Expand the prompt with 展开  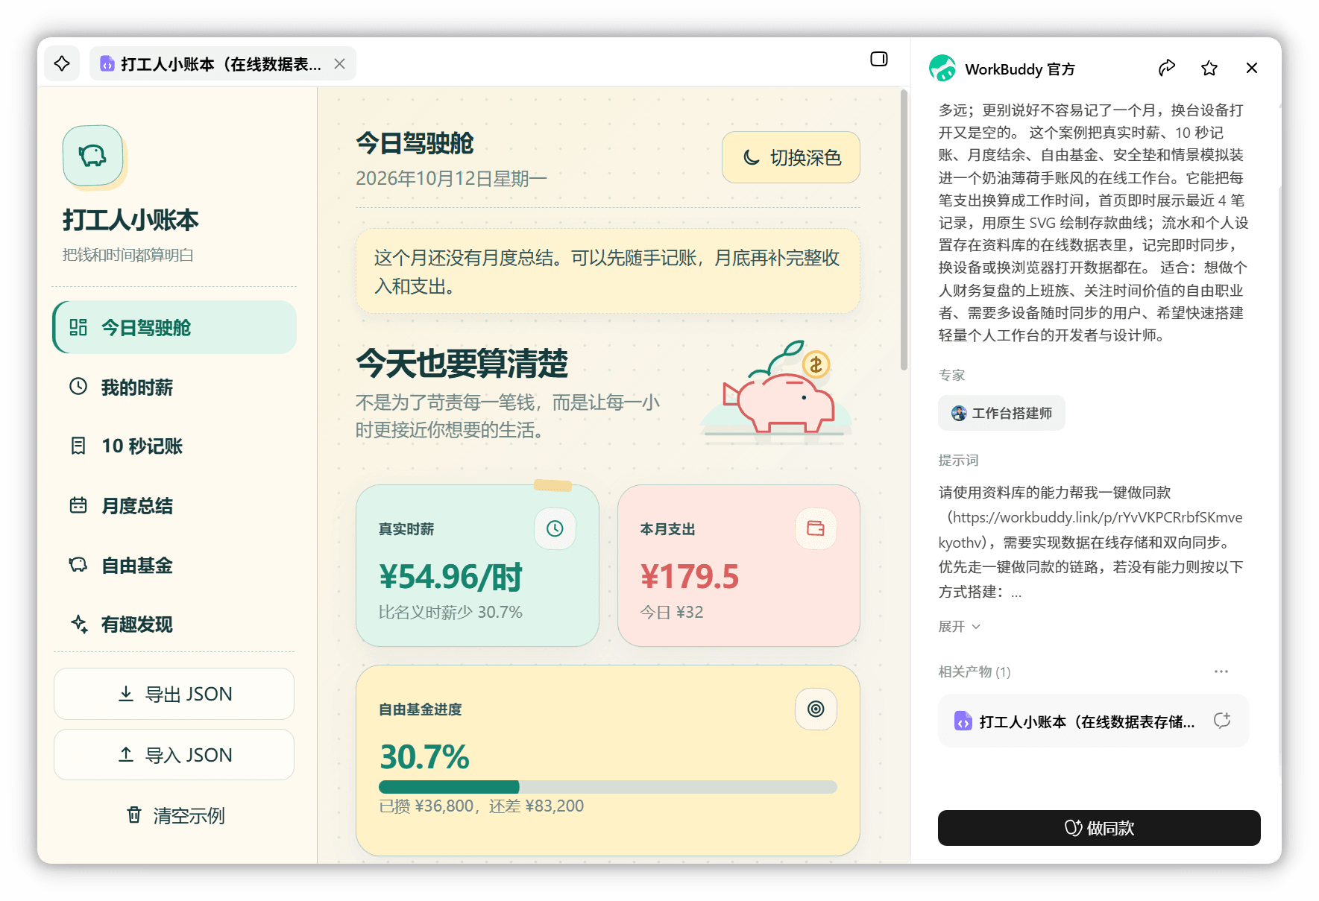(x=959, y=627)
